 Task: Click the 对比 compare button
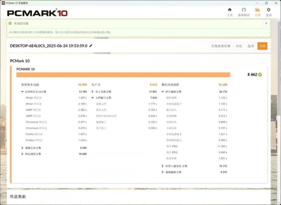[239, 46]
